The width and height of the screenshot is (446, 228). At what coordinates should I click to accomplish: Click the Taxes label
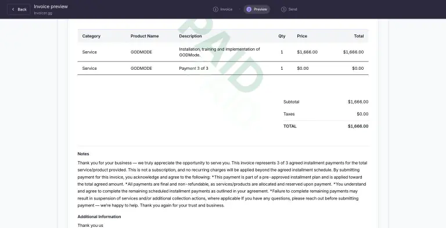coord(289,114)
